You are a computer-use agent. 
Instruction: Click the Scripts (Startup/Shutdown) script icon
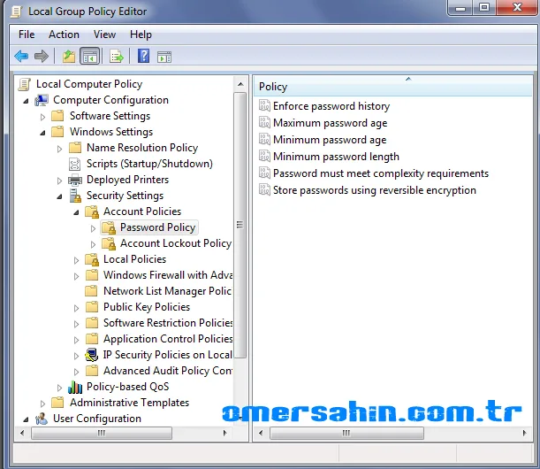point(75,164)
